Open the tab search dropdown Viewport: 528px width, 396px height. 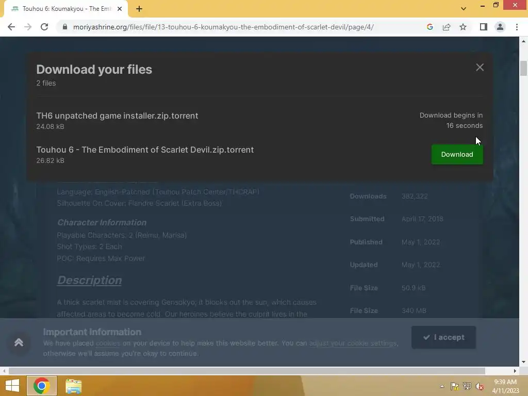pyautogui.click(x=464, y=9)
